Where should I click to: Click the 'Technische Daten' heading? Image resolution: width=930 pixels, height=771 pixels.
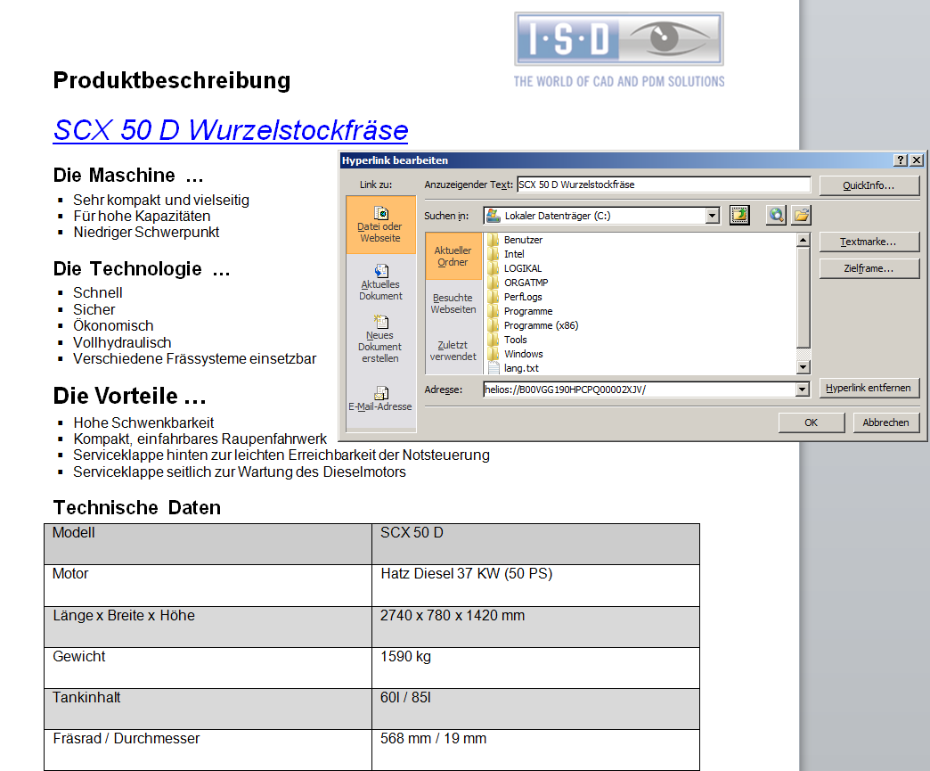[x=137, y=508]
